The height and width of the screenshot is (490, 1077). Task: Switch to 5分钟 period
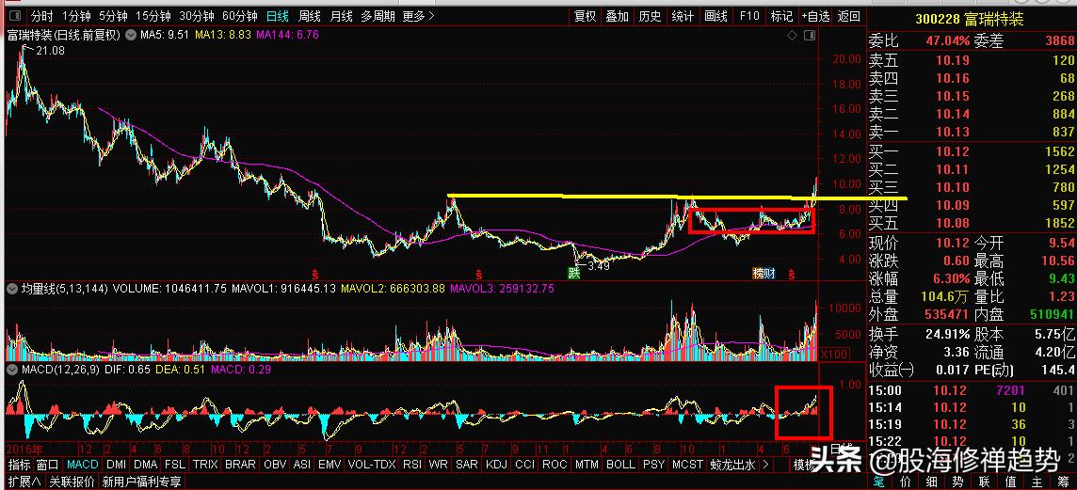113,16
